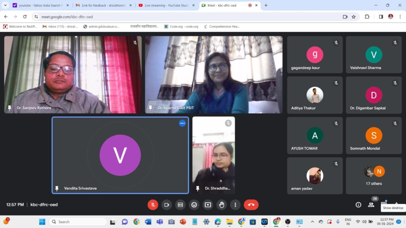Click the pin icon on Dr. Aparna Dixit tile

tap(150, 108)
